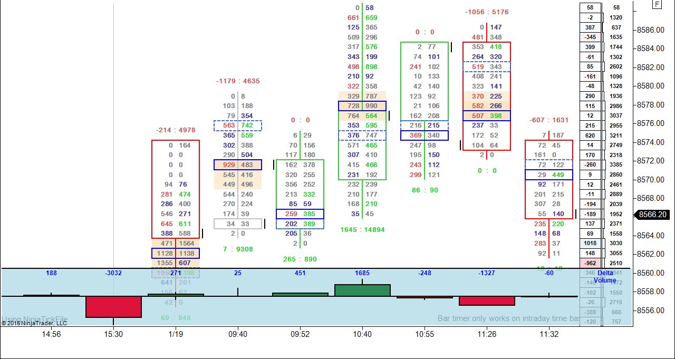The height and width of the screenshot is (359, 675).
Task: Click the 3385 value in volume column
Action: 616,165
